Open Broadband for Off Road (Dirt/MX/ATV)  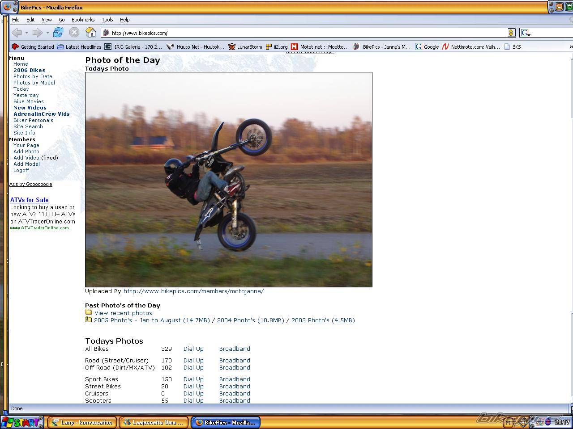(x=235, y=368)
